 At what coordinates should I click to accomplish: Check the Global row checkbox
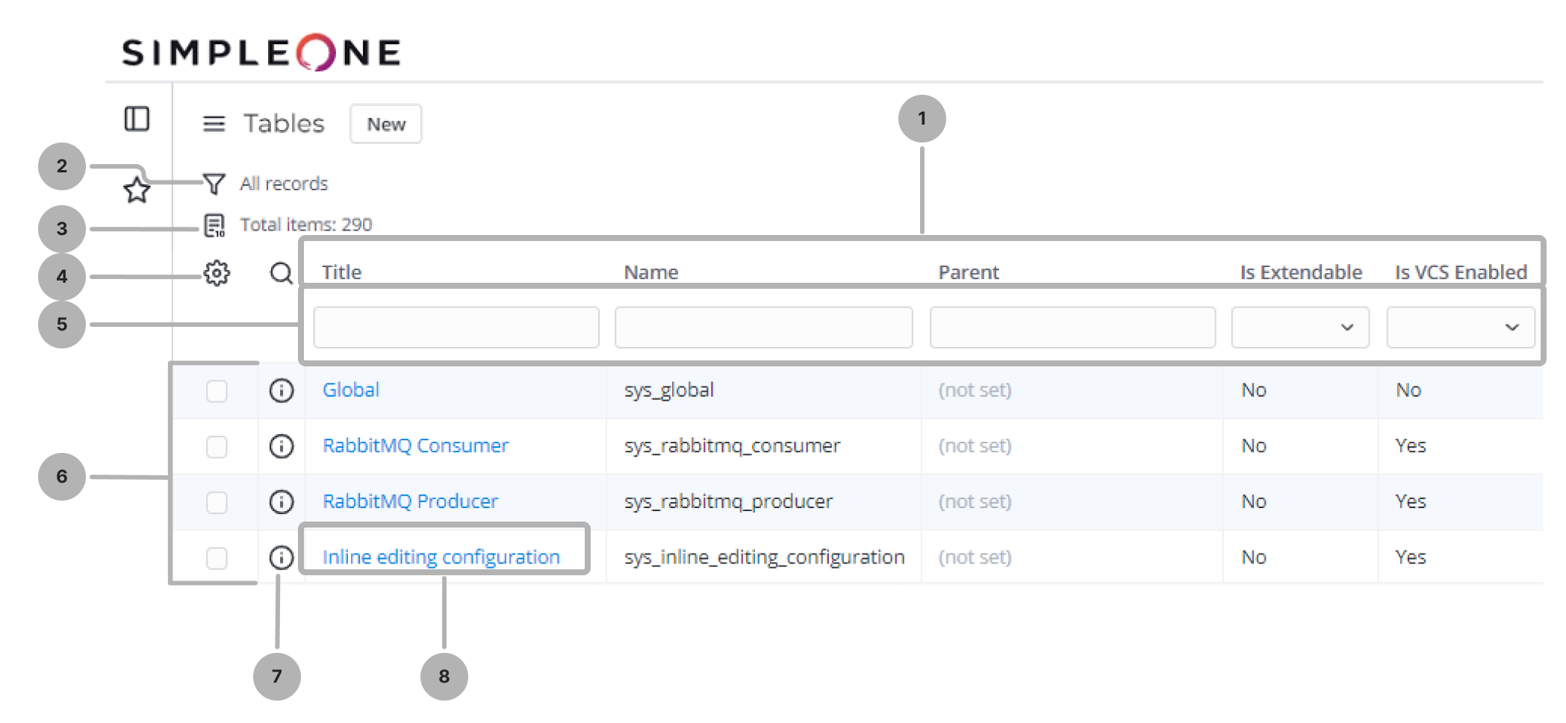[x=217, y=391]
